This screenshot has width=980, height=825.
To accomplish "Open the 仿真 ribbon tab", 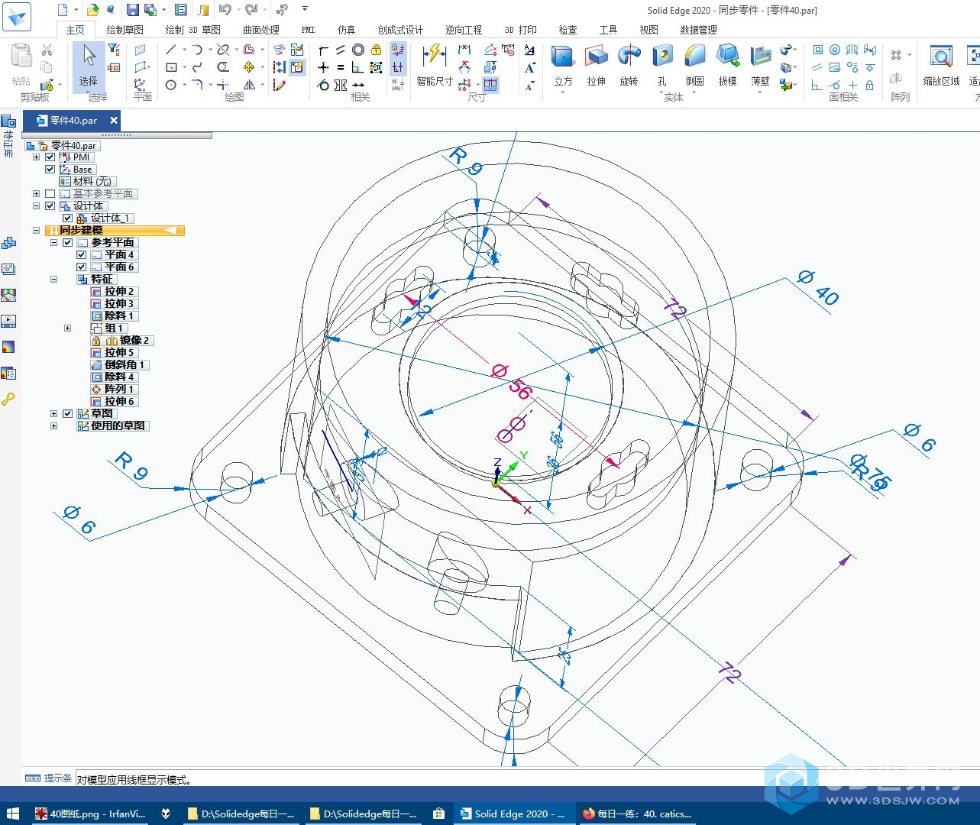I will [x=346, y=30].
